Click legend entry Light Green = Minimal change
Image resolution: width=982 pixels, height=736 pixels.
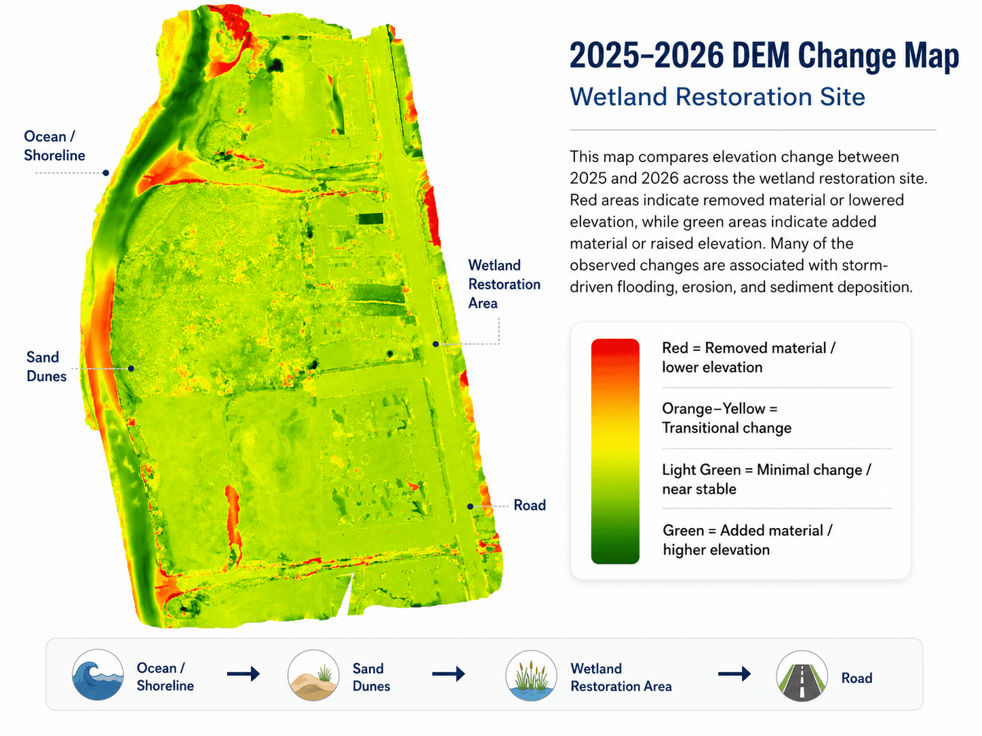[x=766, y=479]
